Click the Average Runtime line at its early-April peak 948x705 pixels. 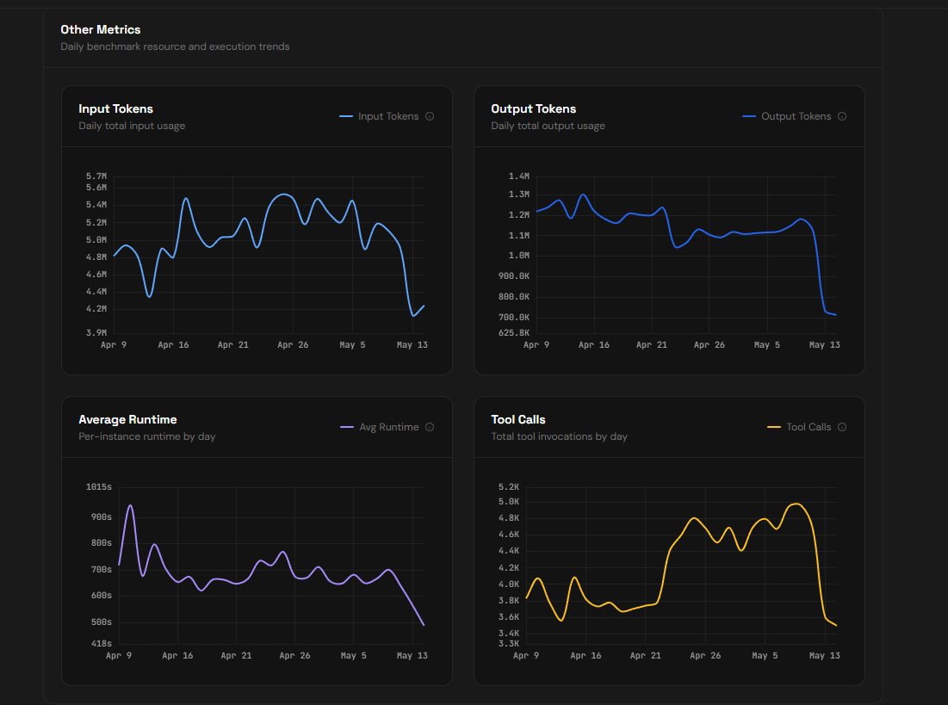click(130, 505)
